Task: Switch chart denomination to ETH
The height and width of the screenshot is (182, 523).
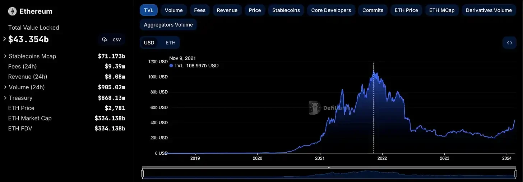Action: tap(170, 43)
